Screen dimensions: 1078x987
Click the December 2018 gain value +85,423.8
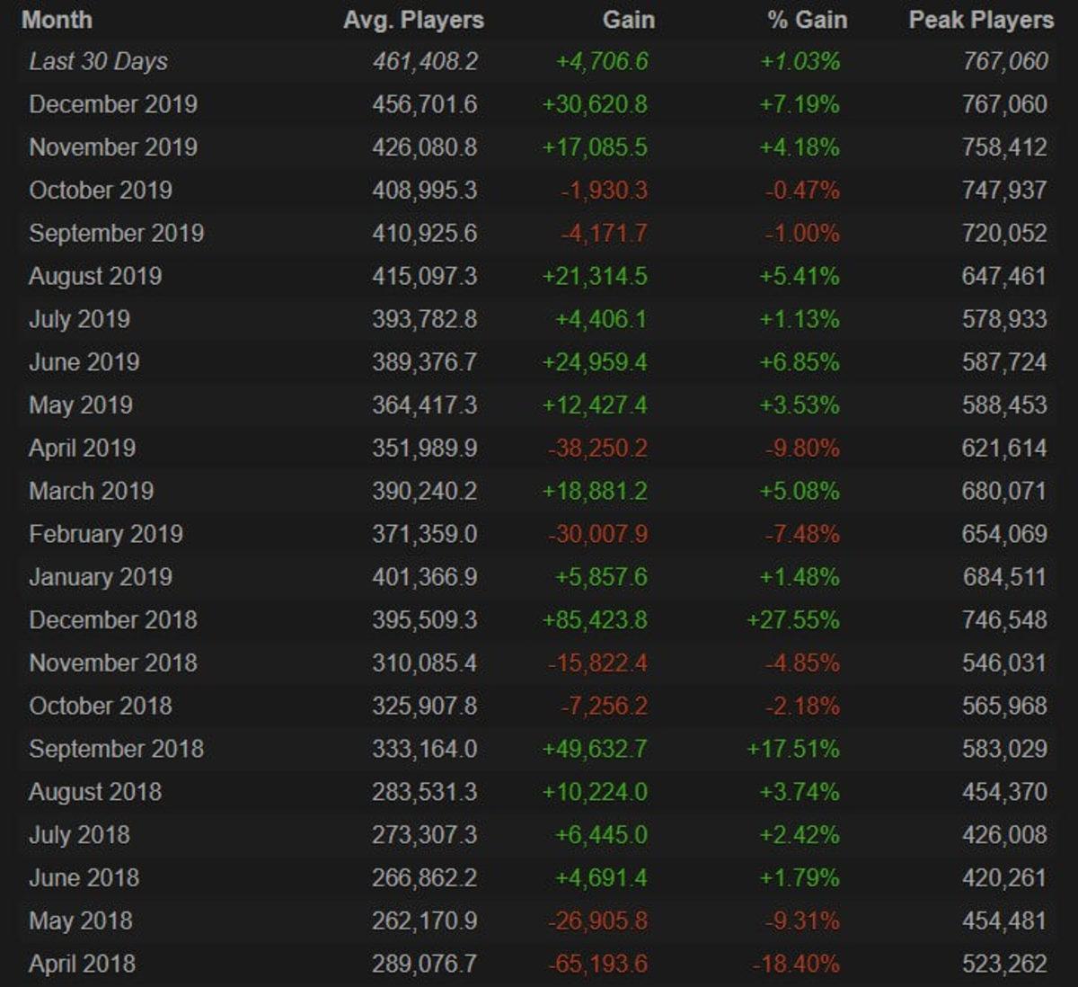point(594,620)
